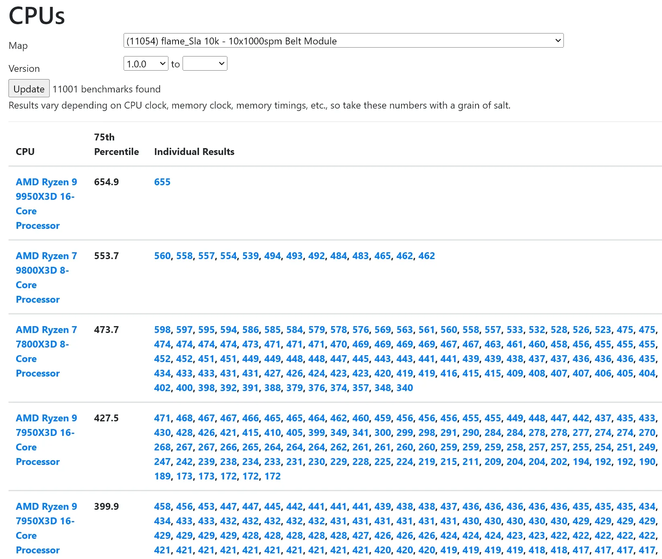662x559 pixels.
Task: Open the 560 result in the 9800X3D row
Action: [x=162, y=256]
